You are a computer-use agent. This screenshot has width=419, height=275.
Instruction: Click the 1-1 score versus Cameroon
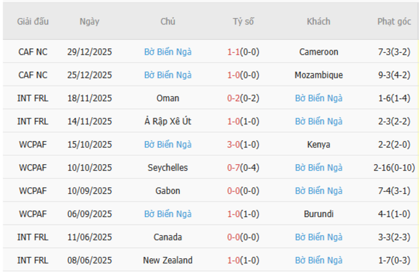[234, 52]
